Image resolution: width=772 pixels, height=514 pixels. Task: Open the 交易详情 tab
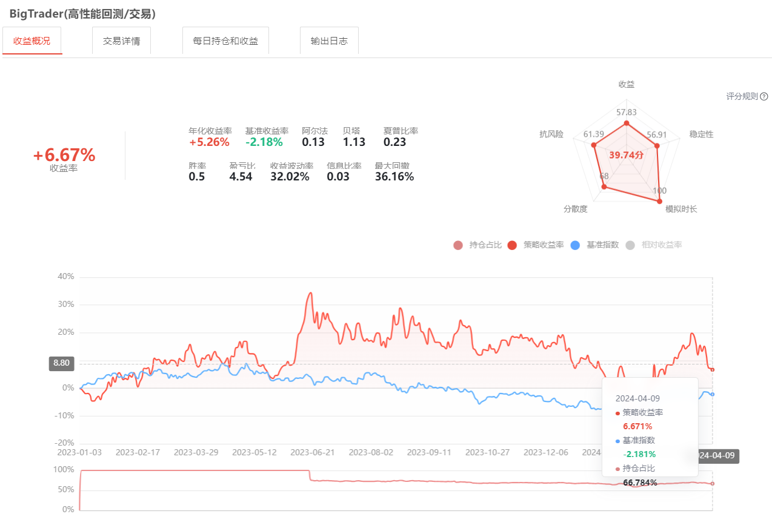point(121,41)
